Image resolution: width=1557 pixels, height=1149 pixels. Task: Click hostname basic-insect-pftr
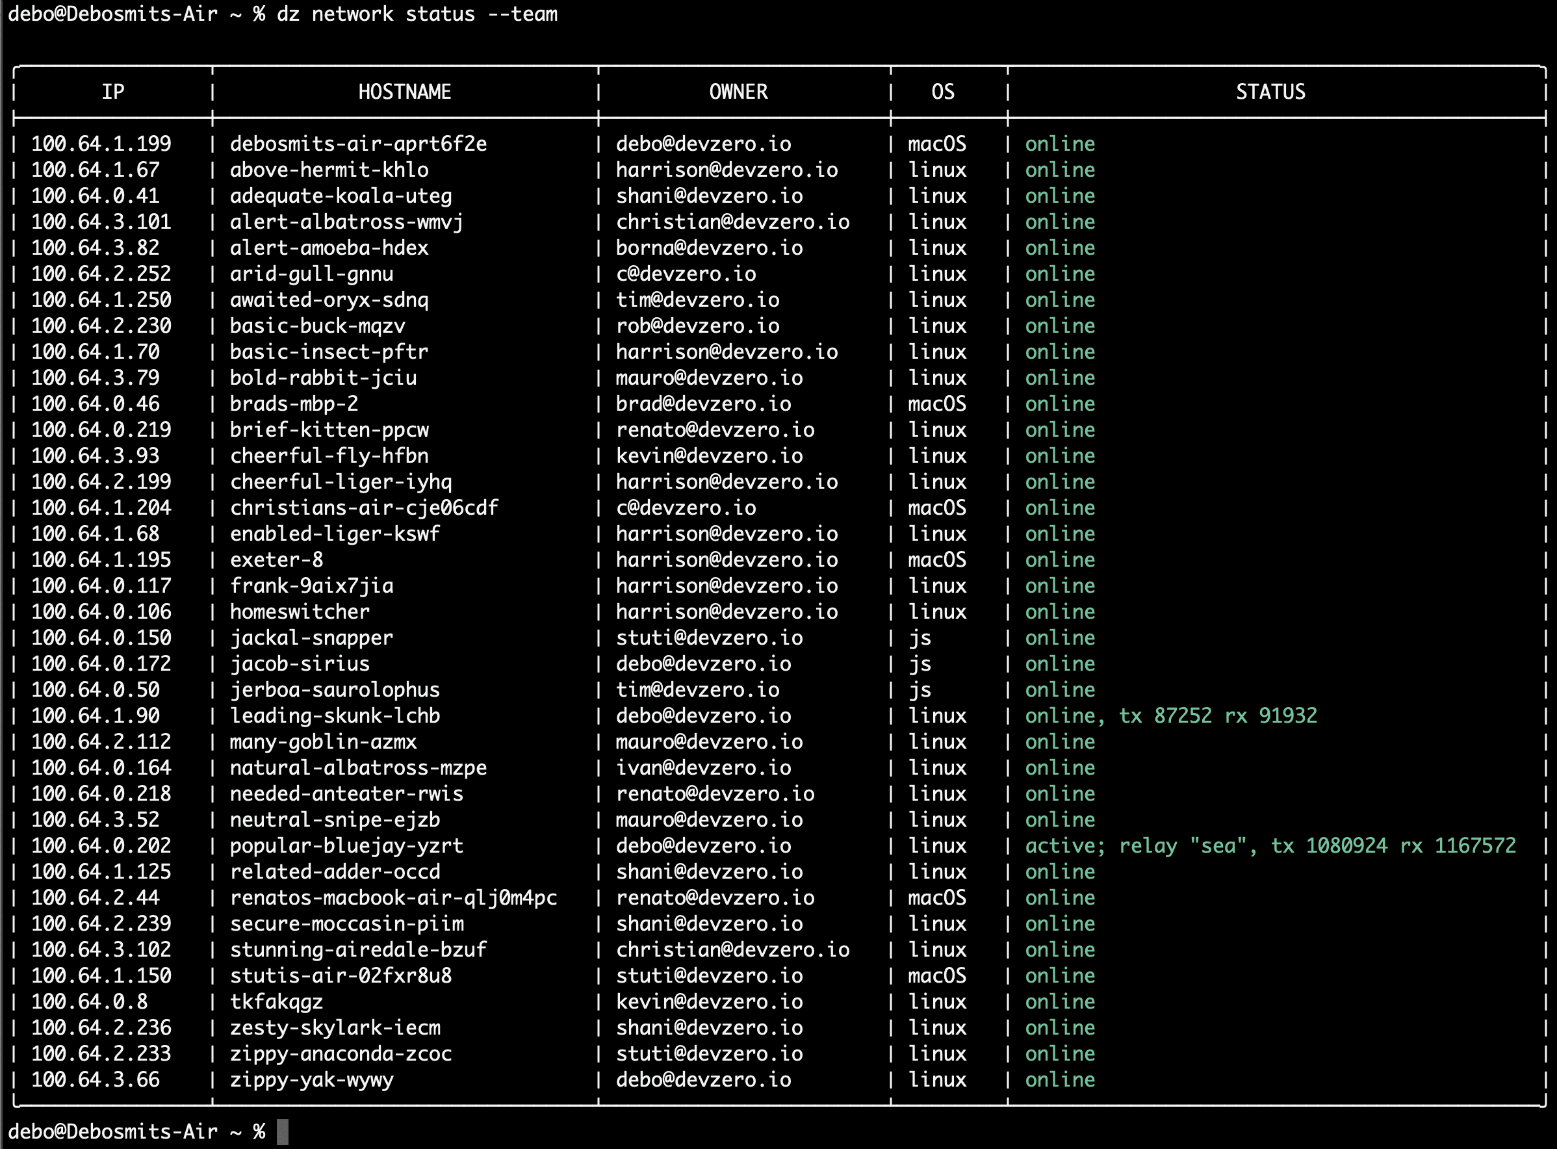pos(329,352)
